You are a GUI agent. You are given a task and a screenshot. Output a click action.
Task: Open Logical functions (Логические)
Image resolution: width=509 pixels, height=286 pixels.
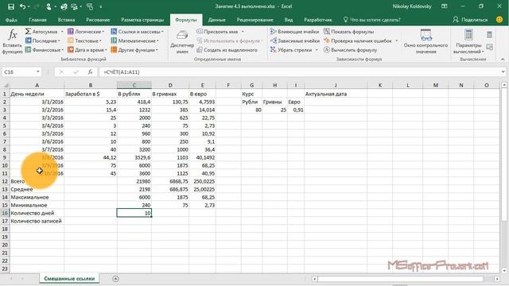click(86, 32)
